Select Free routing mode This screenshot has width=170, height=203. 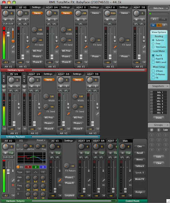[x=153, y=44]
